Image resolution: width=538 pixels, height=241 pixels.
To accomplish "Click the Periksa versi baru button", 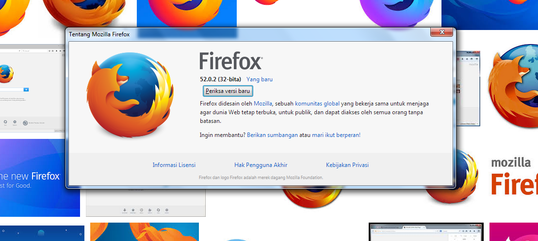I will click(x=228, y=91).
